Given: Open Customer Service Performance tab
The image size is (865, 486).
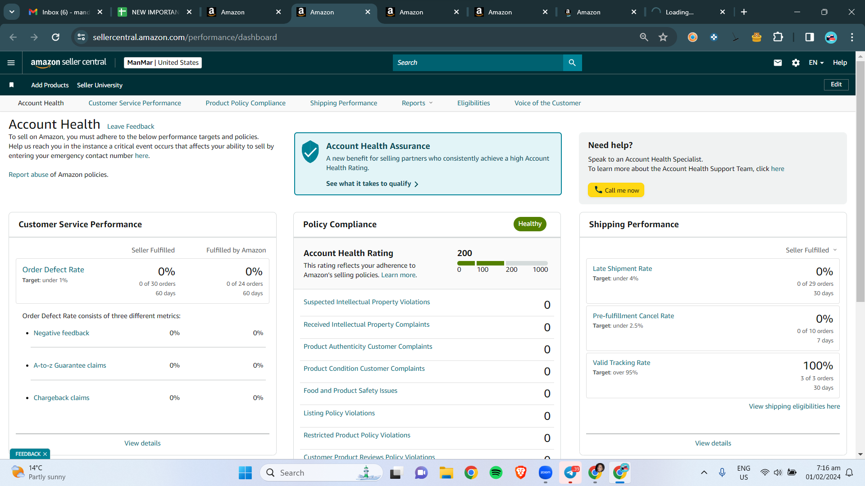Looking at the screenshot, I should tap(135, 103).
